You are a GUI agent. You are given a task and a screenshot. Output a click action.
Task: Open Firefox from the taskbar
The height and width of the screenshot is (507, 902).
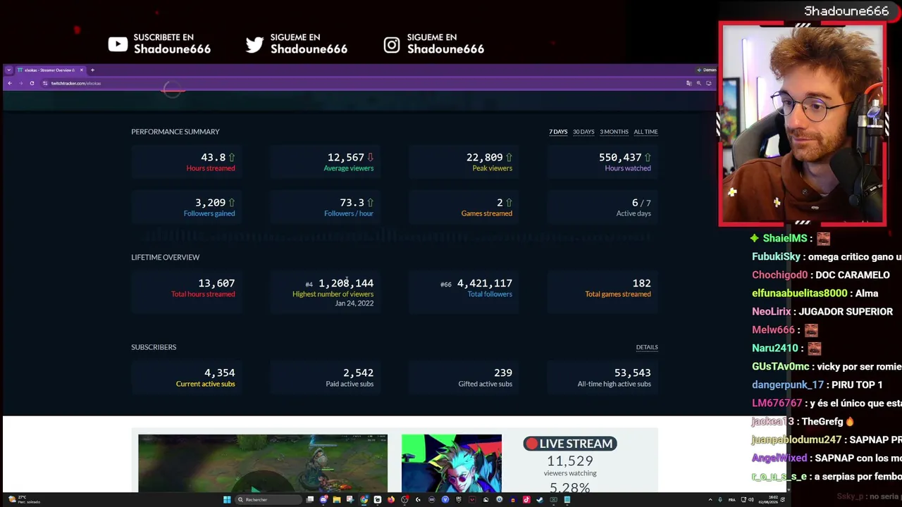(391, 500)
